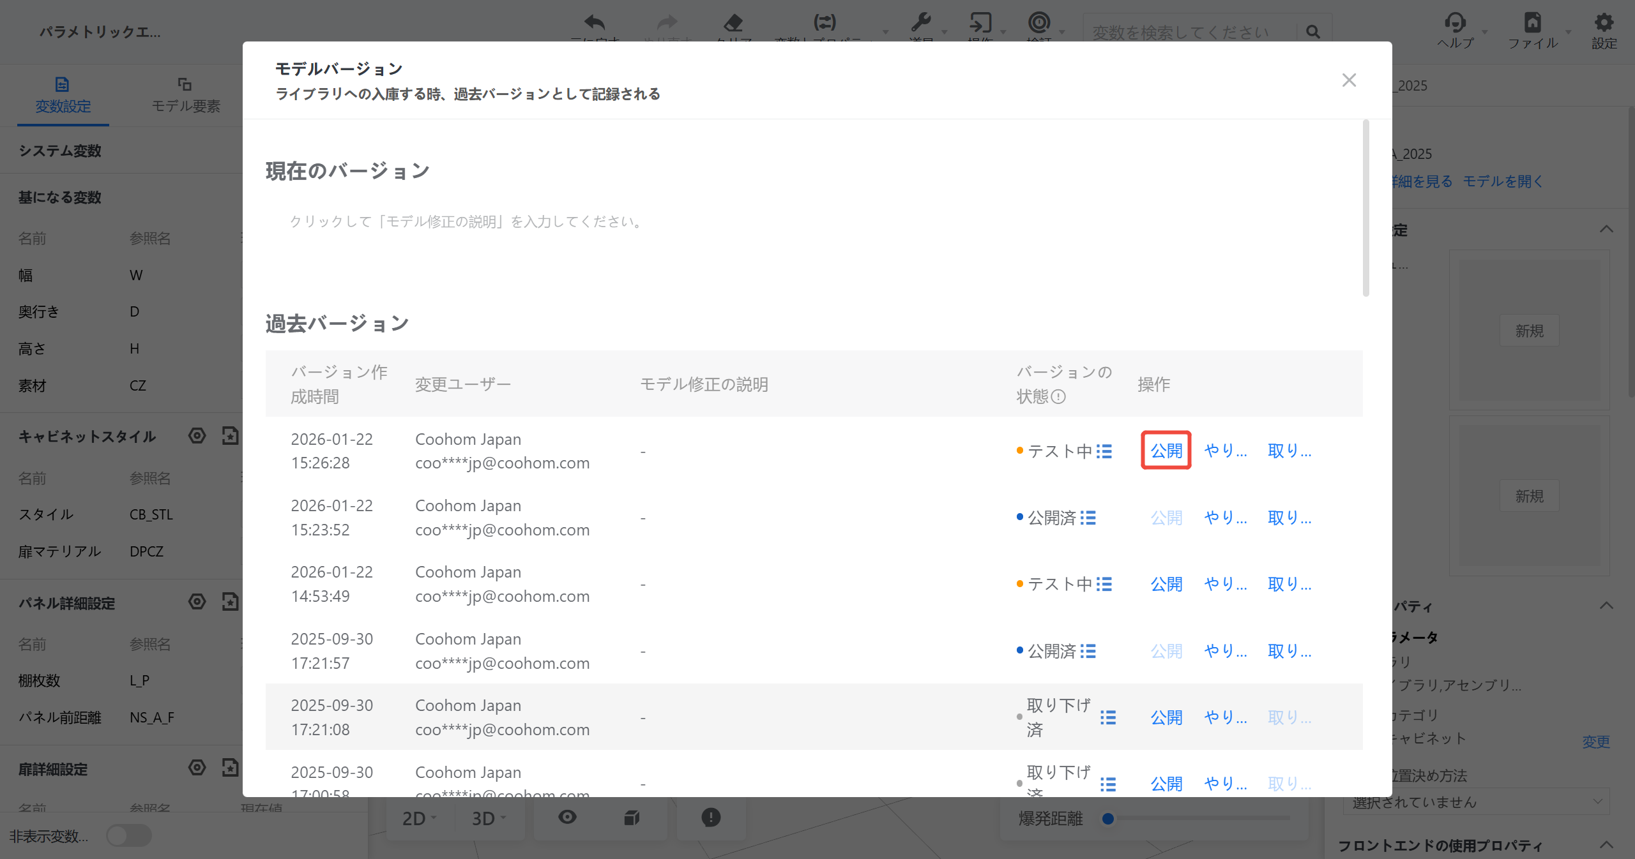
Task: Click the dialog's vertical scrollbar
Action: 1365,209
